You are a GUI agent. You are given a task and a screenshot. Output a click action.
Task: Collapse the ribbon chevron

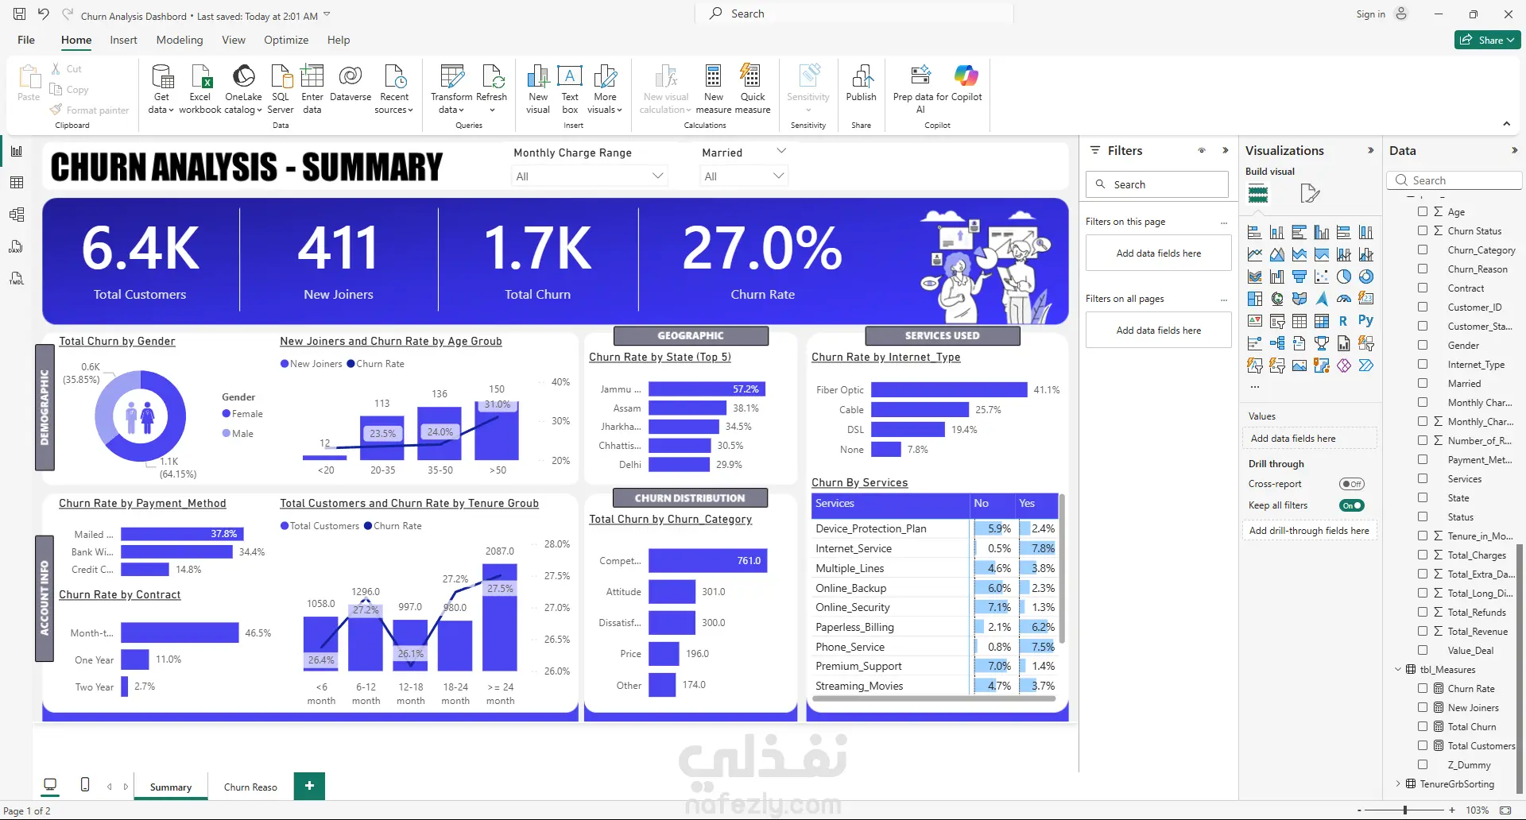[1506, 124]
